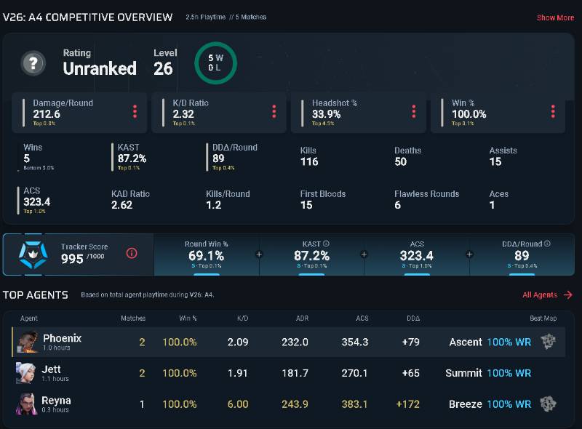Click the Assists 15 stat

(503, 156)
